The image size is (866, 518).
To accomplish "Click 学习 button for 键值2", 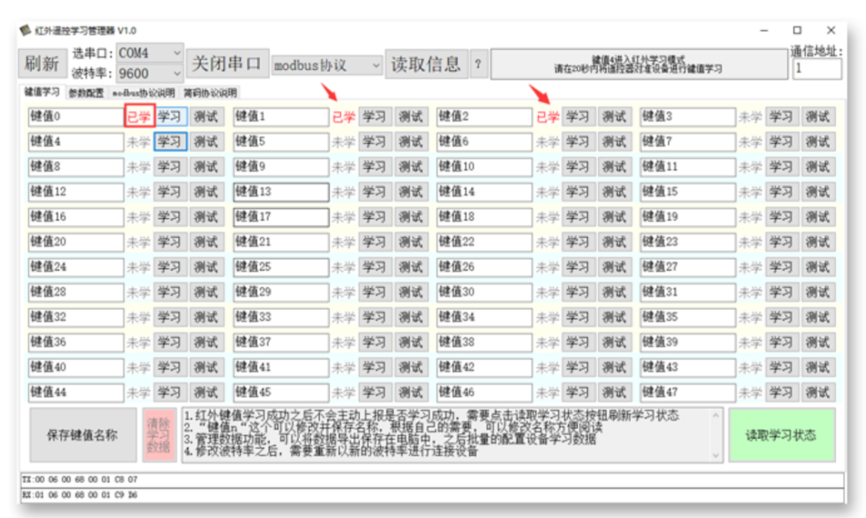I will tap(578, 117).
